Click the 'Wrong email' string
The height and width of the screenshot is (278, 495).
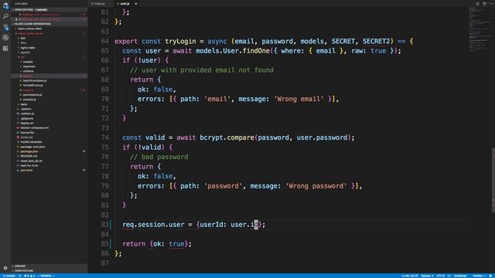(299, 99)
